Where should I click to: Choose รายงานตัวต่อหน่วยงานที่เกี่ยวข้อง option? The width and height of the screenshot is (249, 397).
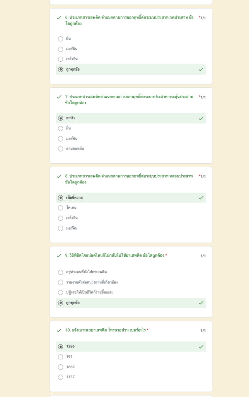point(60,282)
